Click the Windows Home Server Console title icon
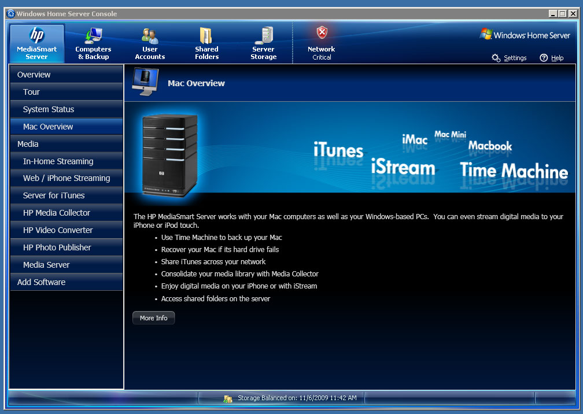Image resolution: width=583 pixels, height=414 pixels. point(11,14)
